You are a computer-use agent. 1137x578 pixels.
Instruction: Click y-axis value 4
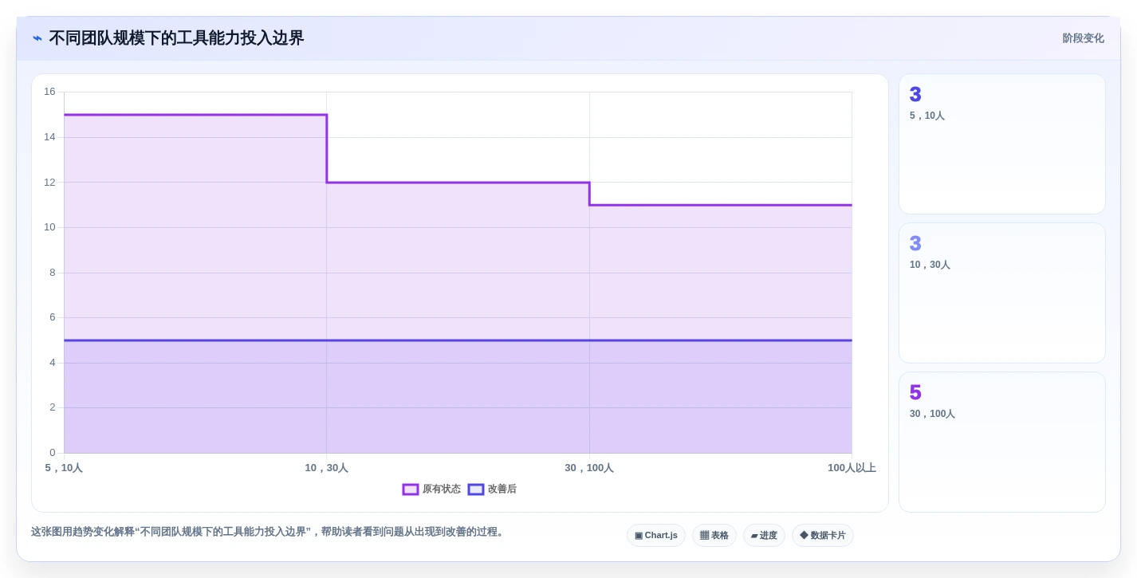click(x=53, y=363)
